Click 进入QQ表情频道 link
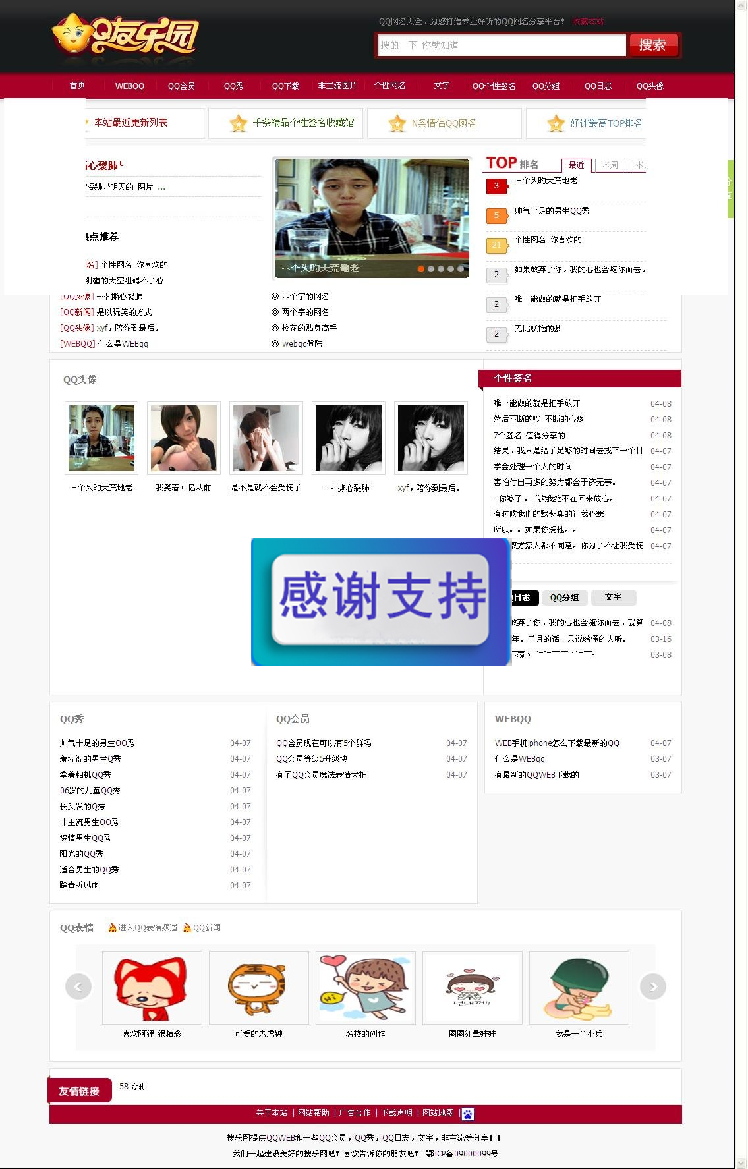748x1169 pixels. click(x=148, y=928)
